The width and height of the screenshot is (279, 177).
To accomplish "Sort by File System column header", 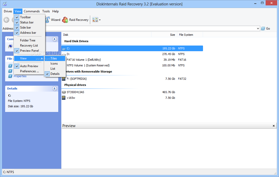I will point(190,35).
